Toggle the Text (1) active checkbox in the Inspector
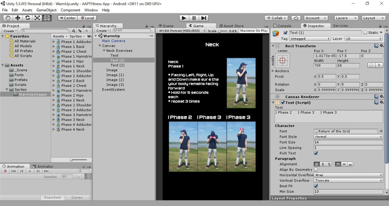 [x=285, y=32]
